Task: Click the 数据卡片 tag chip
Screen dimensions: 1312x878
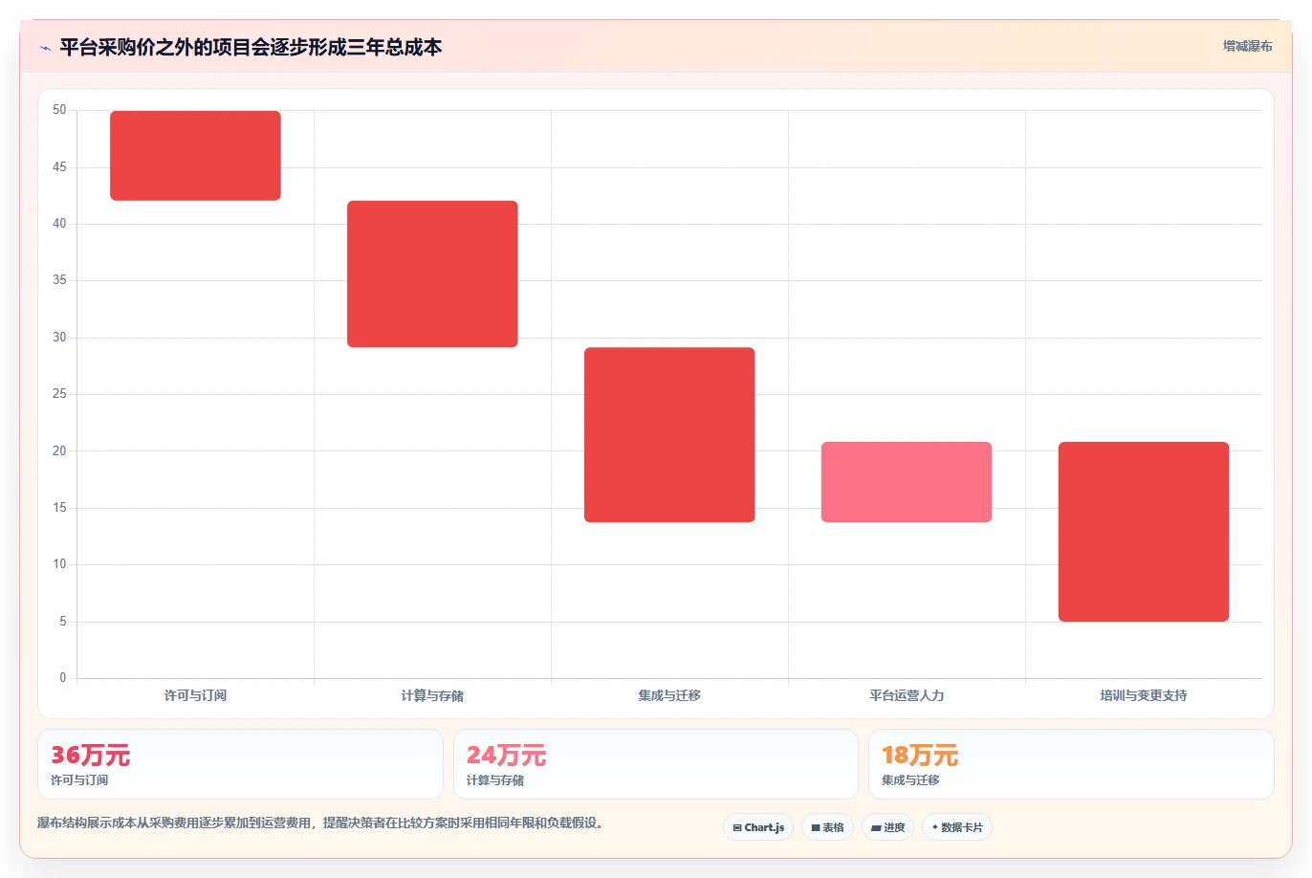Action: pos(957,827)
